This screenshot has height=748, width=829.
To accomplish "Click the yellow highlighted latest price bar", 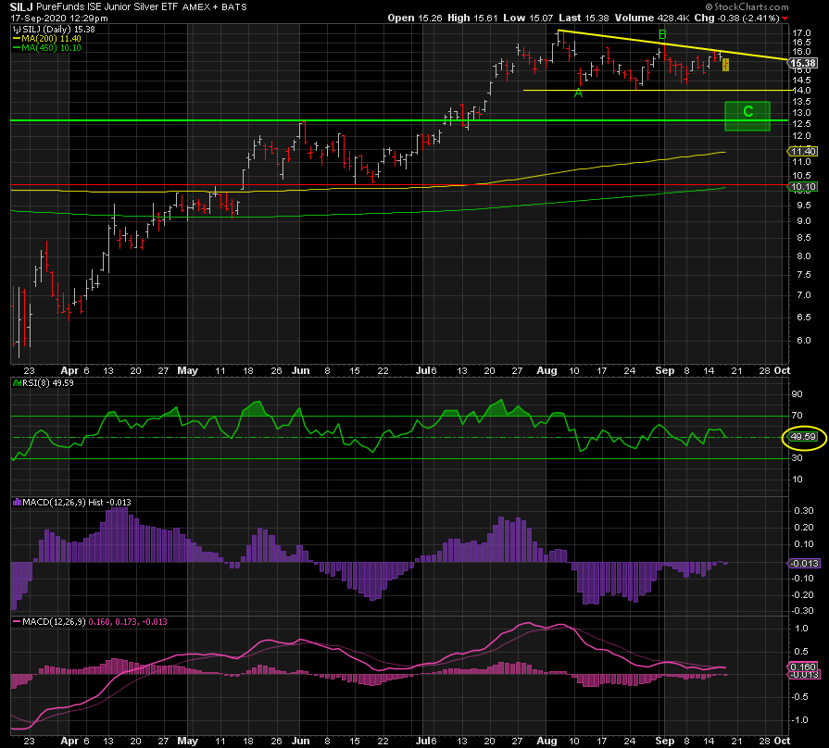I will point(725,65).
